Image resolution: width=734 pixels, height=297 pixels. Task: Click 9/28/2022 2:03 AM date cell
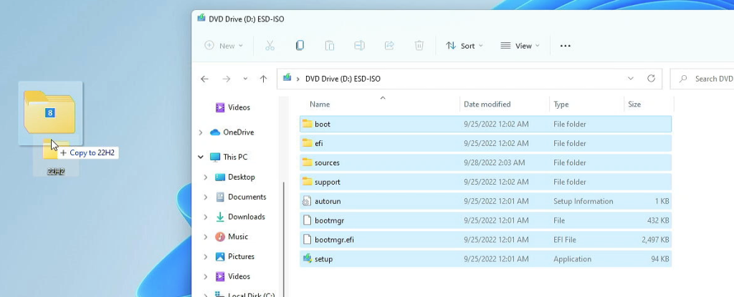tap(495, 162)
